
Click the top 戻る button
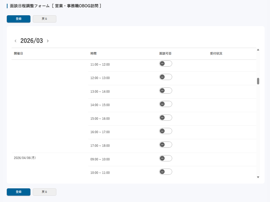click(44, 19)
